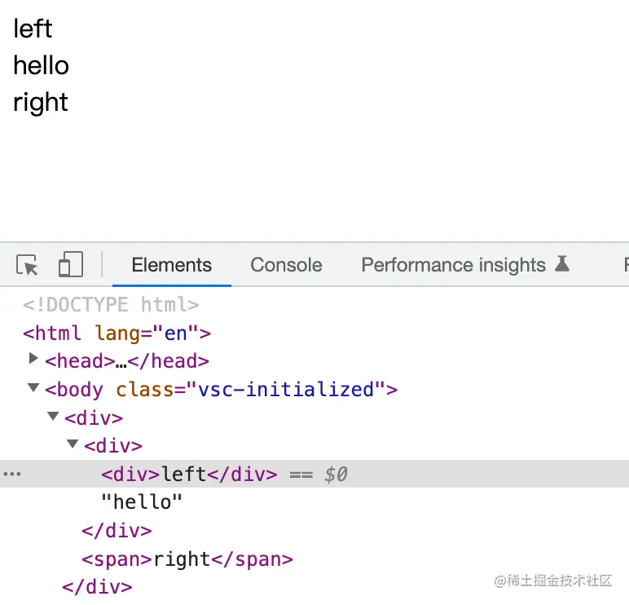This screenshot has height=605, width=629.
Task: Activate the inspect element picker icon
Action: 27,265
